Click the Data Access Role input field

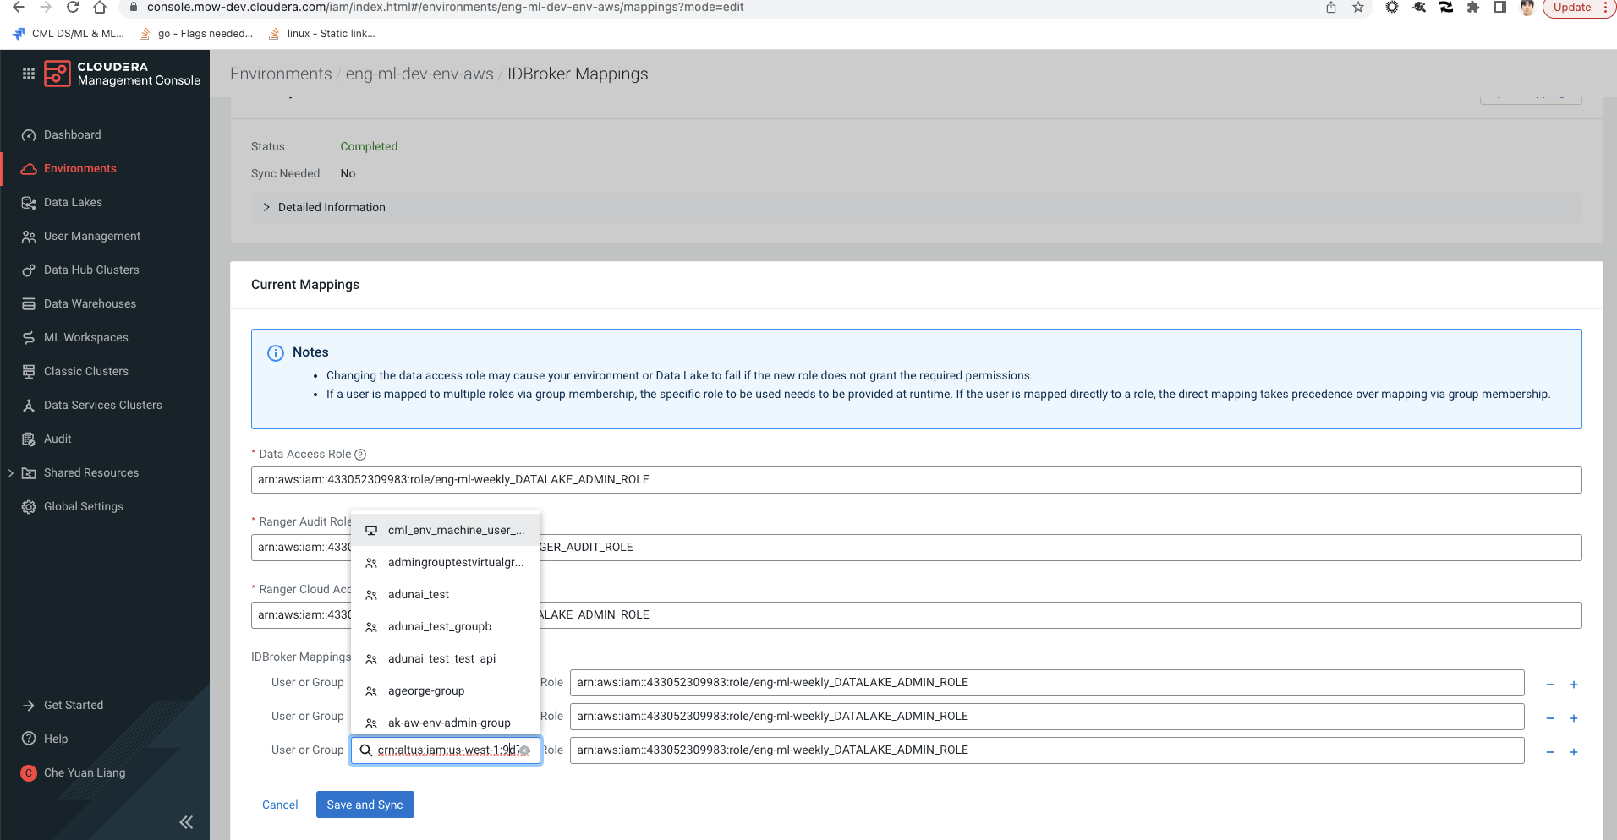(915, 480)
